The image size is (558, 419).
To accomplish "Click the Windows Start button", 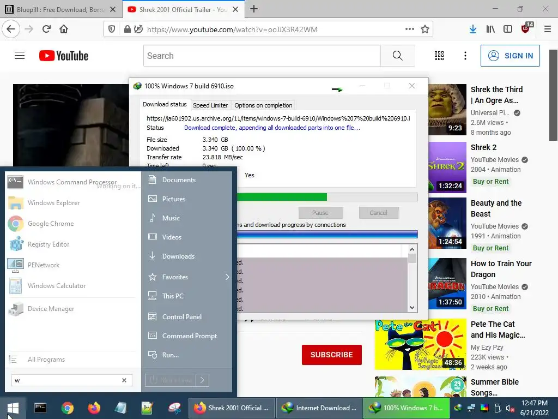I will (13, 408).
